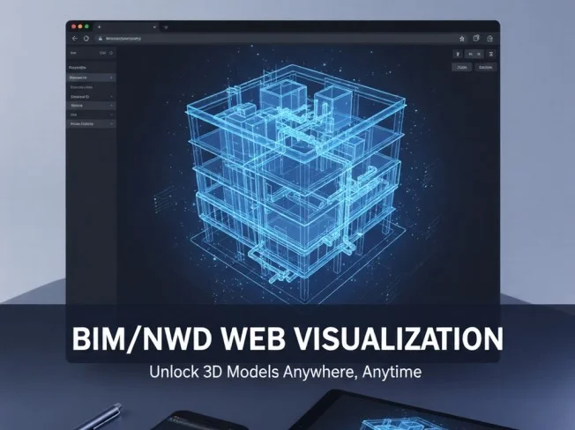The width and height of the screenshot is (575, 430).
Task: Click the share icon at the browser's top right
Action: (491, 39)
